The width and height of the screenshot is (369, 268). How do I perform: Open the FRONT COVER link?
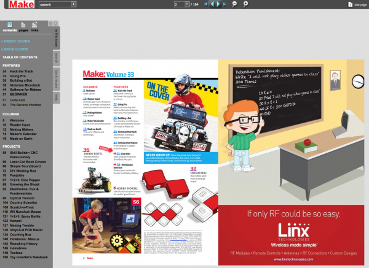[x=16, y=41]
